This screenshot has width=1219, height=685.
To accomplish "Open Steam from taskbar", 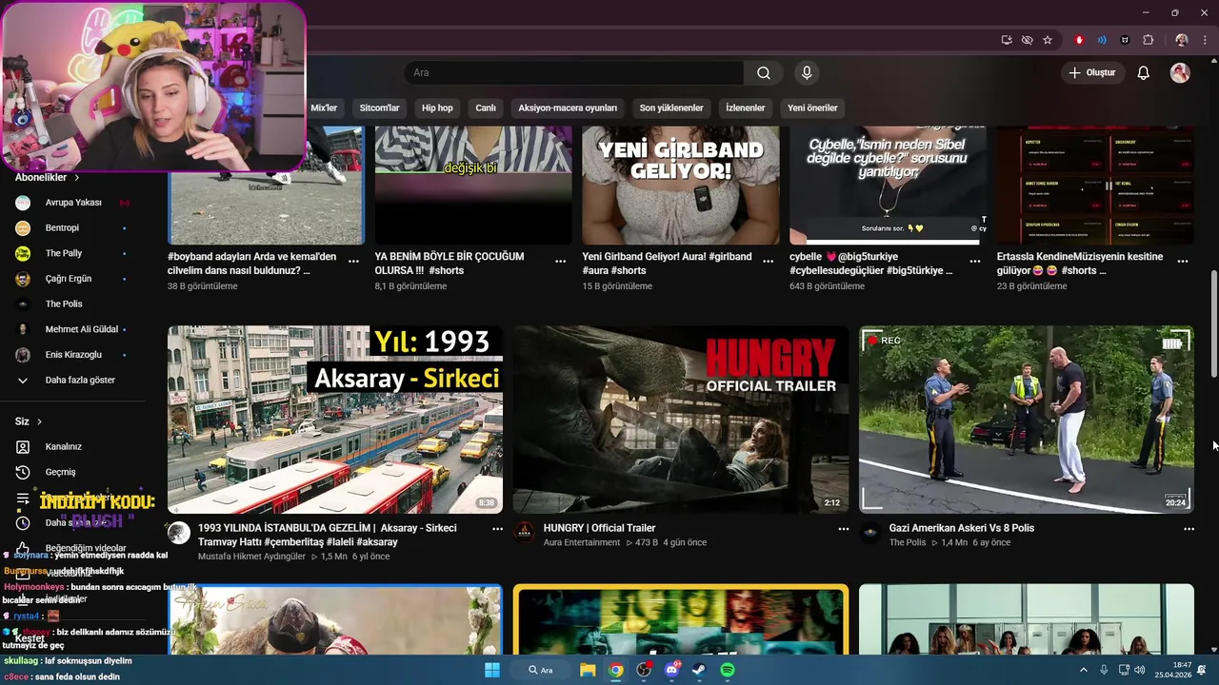I will 699,670.
